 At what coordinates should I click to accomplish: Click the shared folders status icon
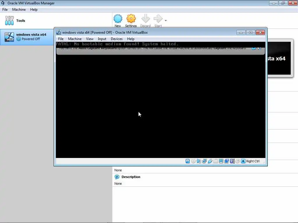tap(216, 161)
